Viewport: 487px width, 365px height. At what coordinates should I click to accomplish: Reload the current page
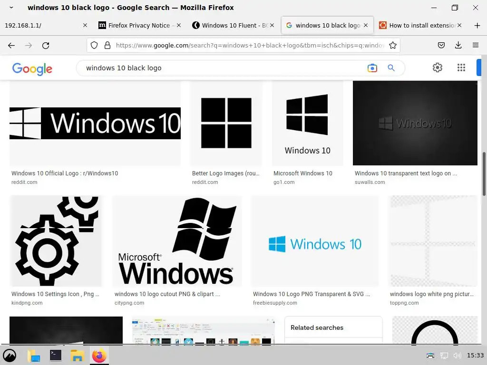tap(46, 45)
